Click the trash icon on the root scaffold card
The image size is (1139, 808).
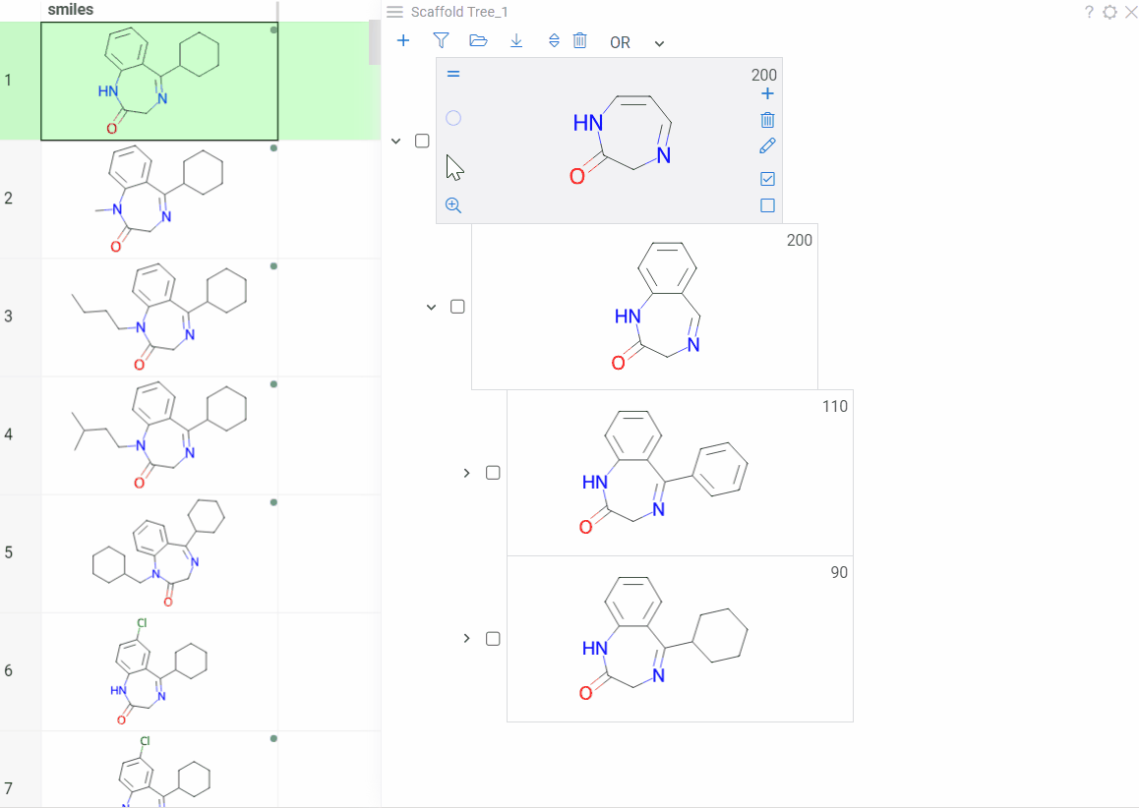coord(767,120)
